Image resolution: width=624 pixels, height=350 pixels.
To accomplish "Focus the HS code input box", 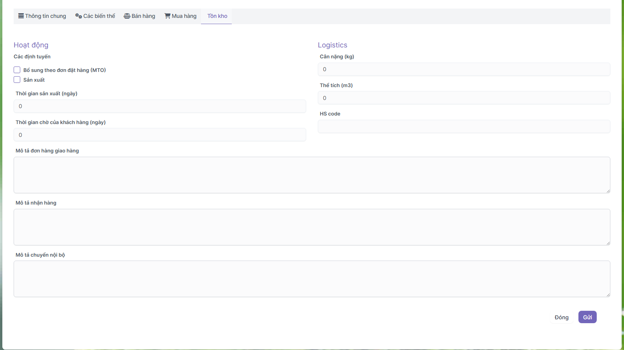I will pos(464,126).
